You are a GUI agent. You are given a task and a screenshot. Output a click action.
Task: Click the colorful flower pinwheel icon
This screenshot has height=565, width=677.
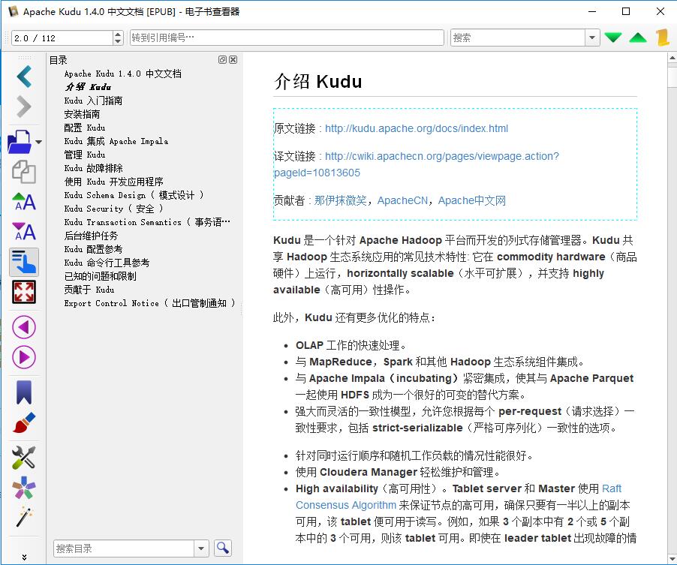24,488
